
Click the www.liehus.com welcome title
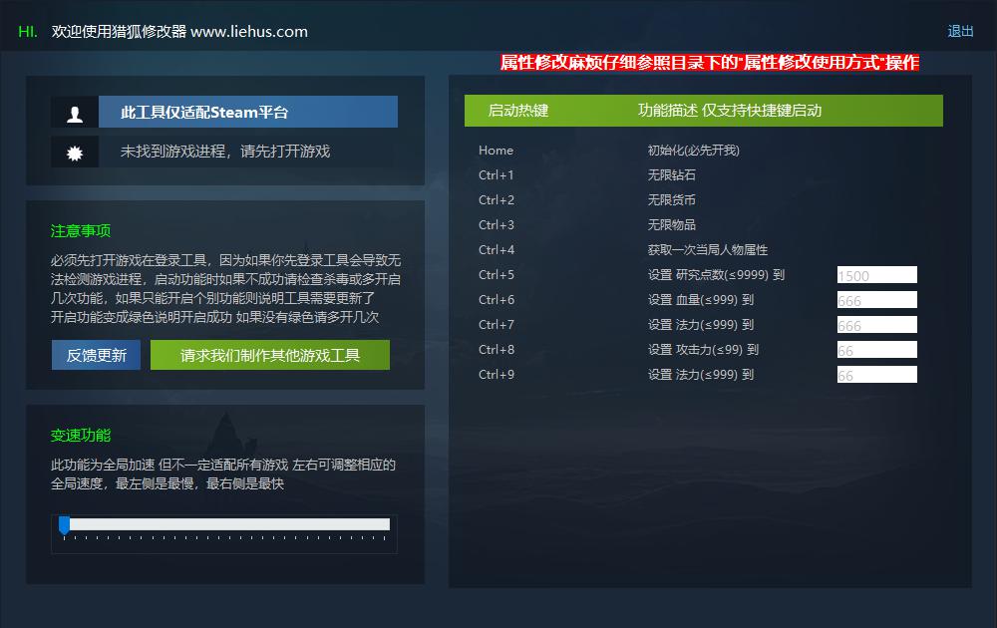(179, 31)
